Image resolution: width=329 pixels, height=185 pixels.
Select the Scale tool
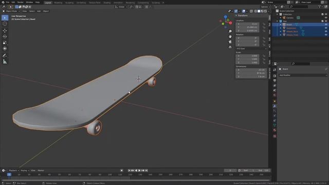tap(5, 43)
